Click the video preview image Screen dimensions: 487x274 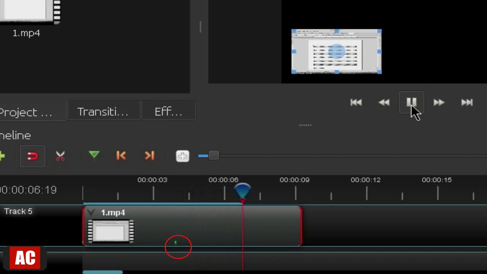[x=336, y=51]
